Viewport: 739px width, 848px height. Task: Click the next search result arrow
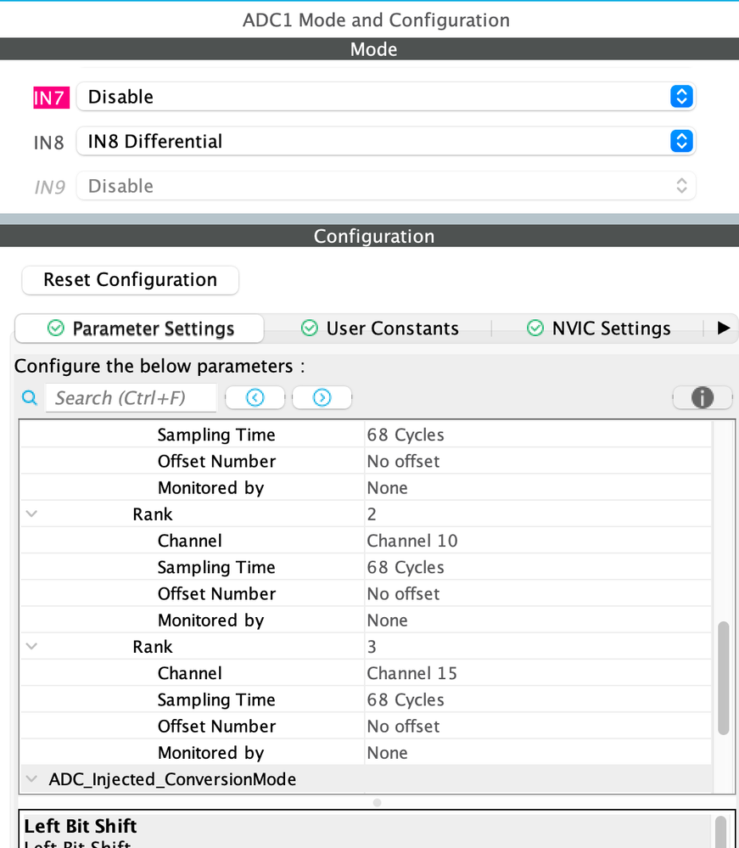(x=322, y=397)
